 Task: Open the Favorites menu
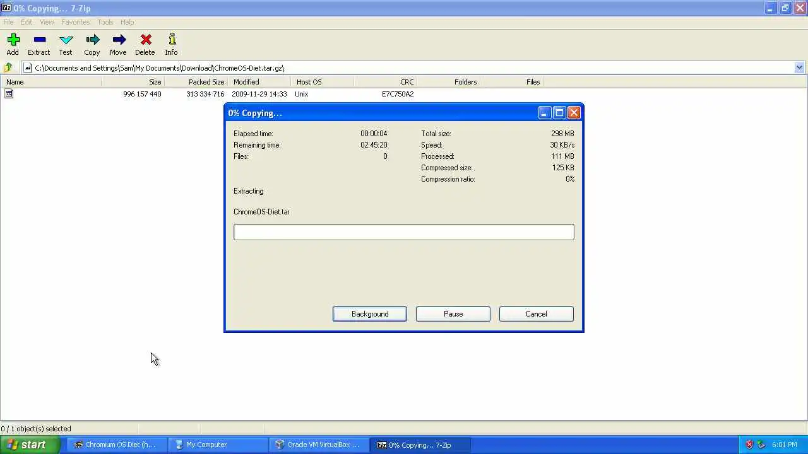[75, 22]
